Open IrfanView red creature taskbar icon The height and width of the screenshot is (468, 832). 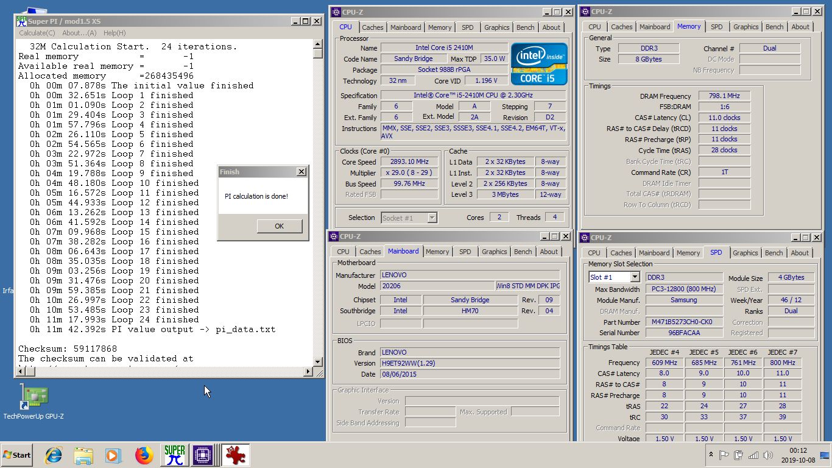tap(235, 455)
